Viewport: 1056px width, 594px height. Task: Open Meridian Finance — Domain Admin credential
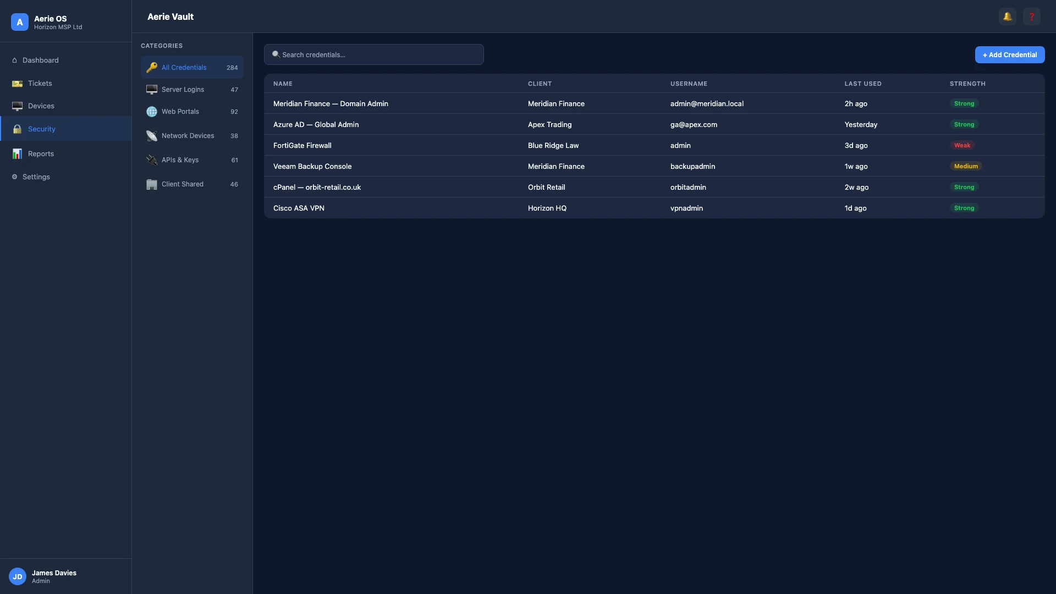point(654,103)
